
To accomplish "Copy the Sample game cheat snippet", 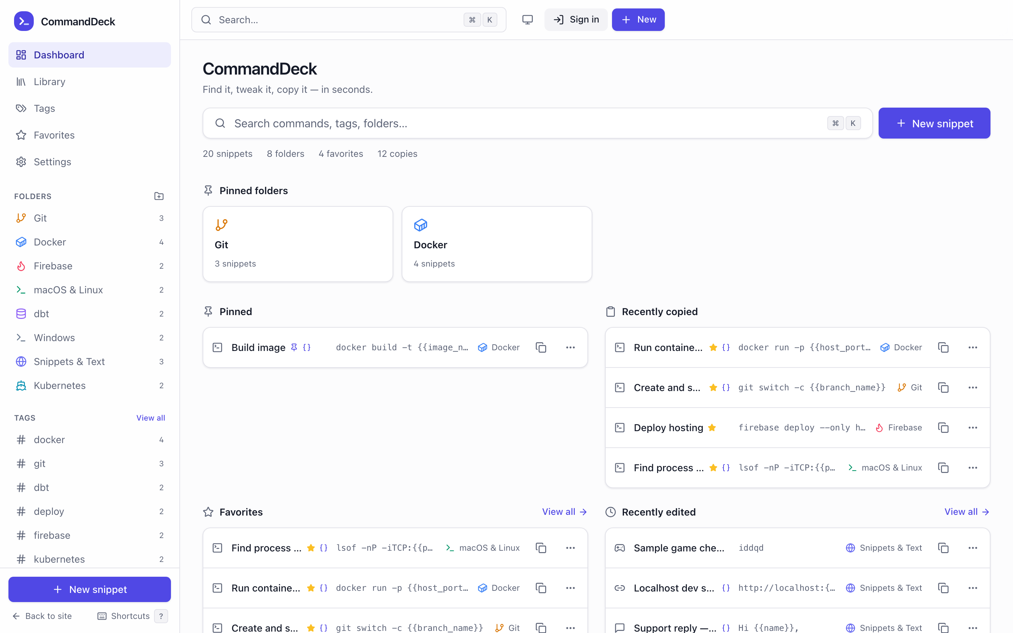I will 943,548.
